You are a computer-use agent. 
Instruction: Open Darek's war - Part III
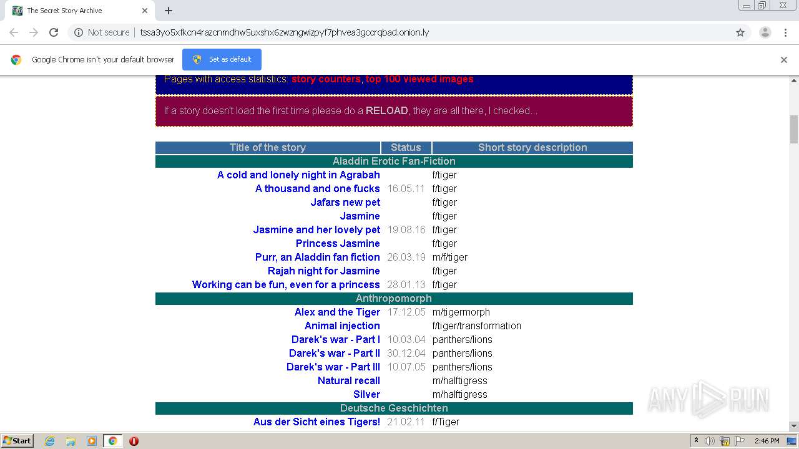tap(333, 367)
